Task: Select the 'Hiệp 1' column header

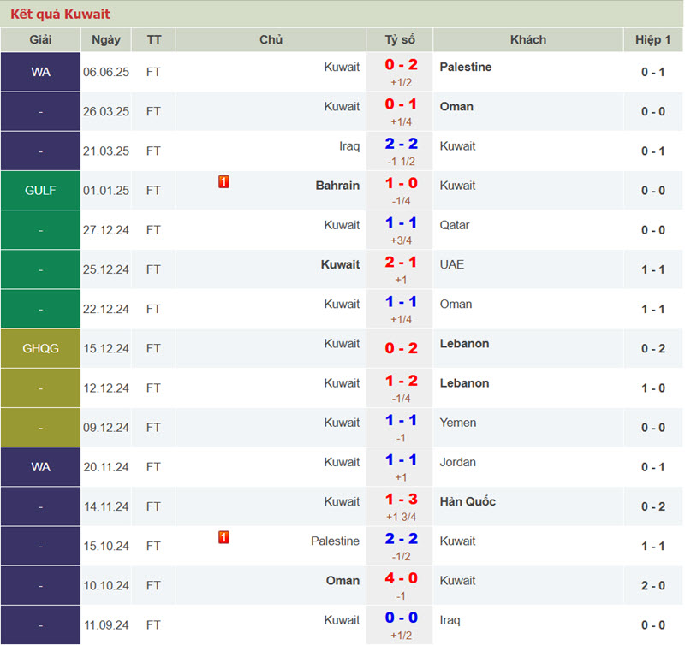Action: 653,39
